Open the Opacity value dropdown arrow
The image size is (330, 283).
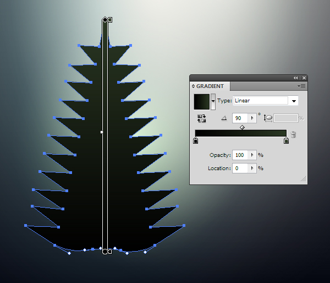pos(252,155)
